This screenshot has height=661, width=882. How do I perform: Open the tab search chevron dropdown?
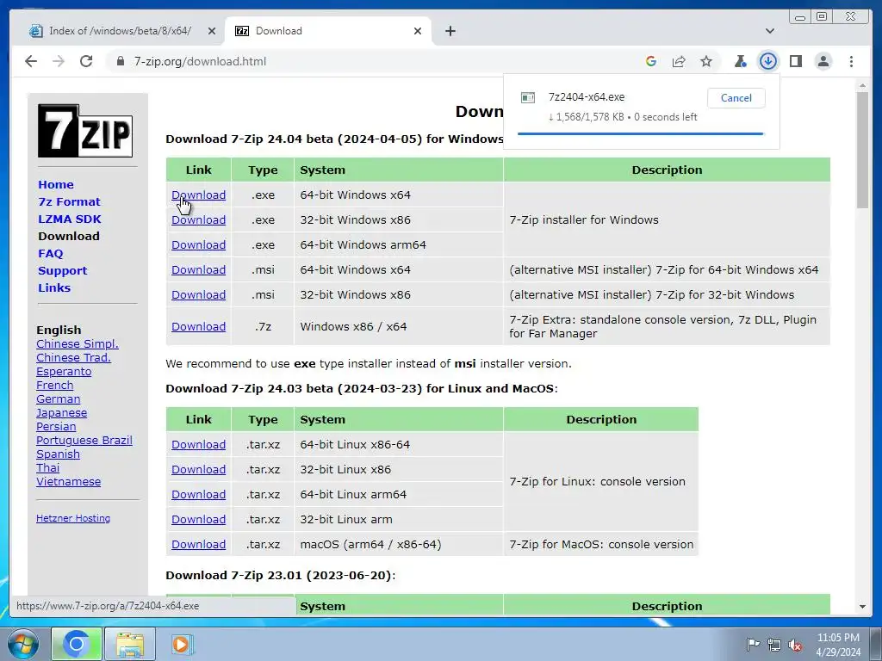(769, 31)
